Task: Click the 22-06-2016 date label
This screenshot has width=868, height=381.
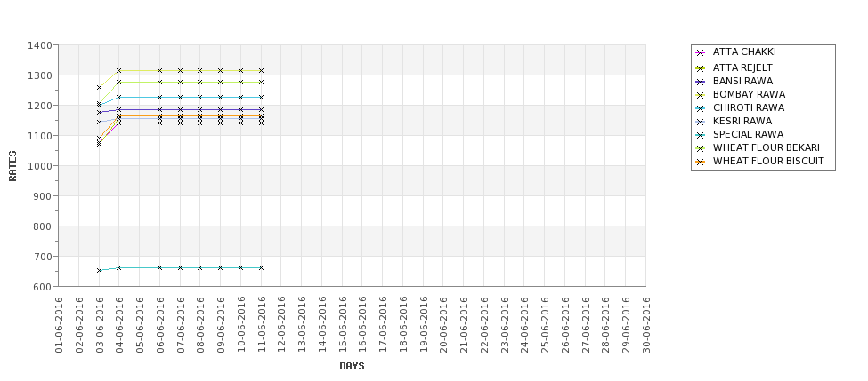Action: coord(483,325)
